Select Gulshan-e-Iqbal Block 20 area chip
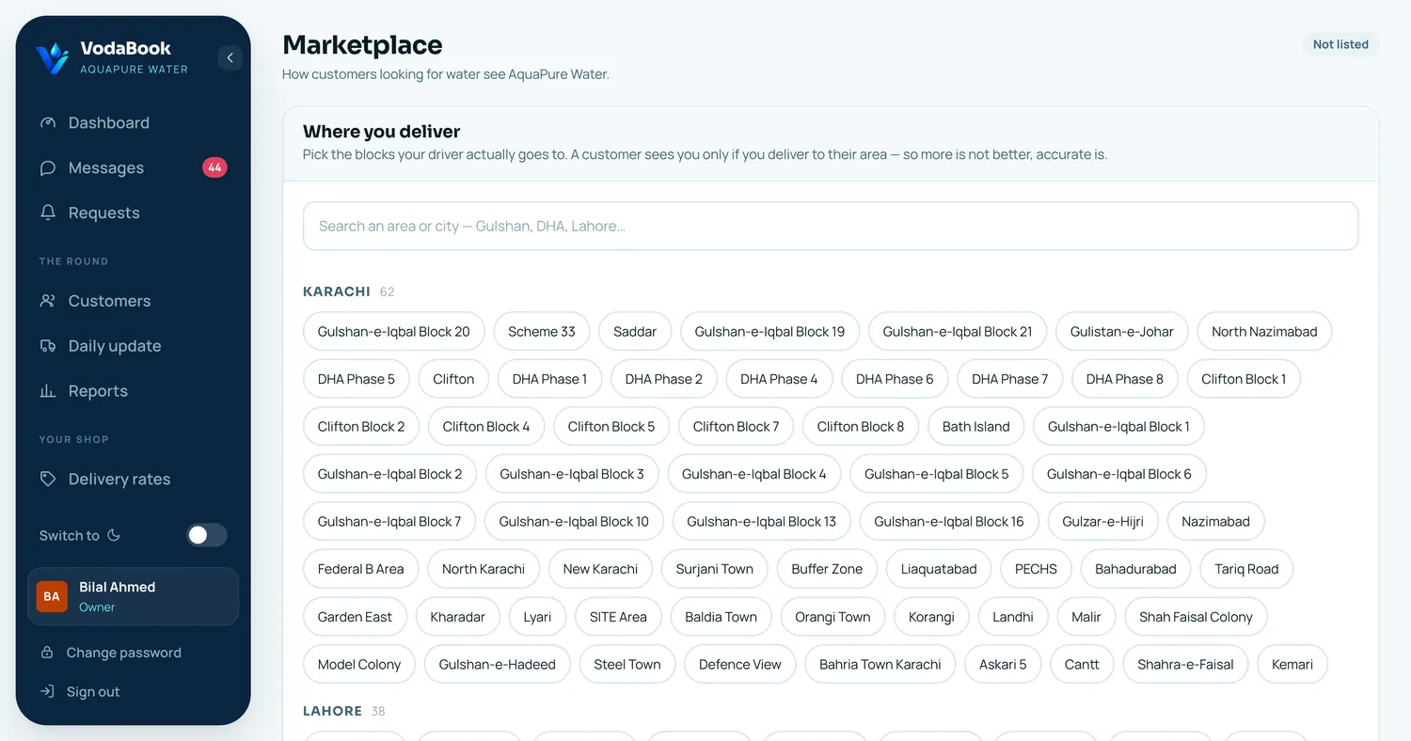Viewport: 1411px width, 741px height. pos(394,332)
